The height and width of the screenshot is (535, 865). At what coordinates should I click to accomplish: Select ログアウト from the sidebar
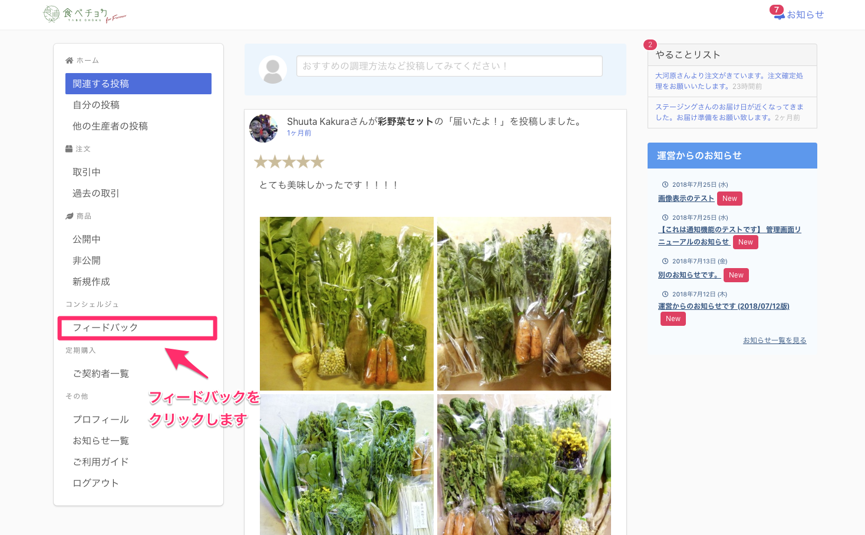tap(95, 483)
